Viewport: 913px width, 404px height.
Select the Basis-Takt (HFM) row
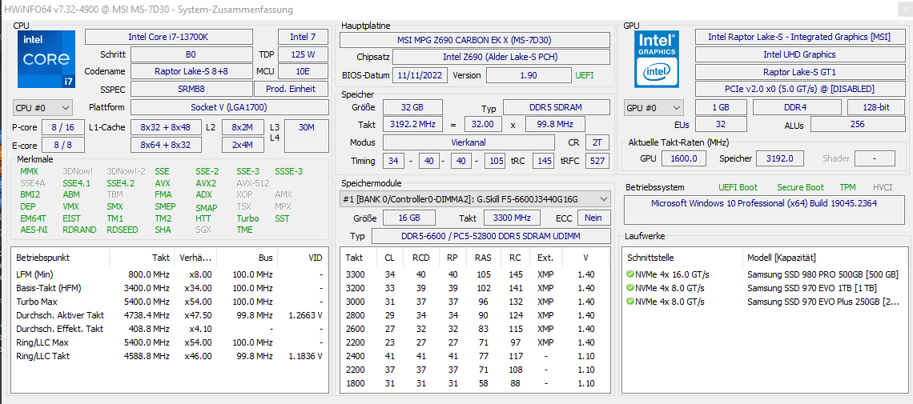(x=170, y=288)
